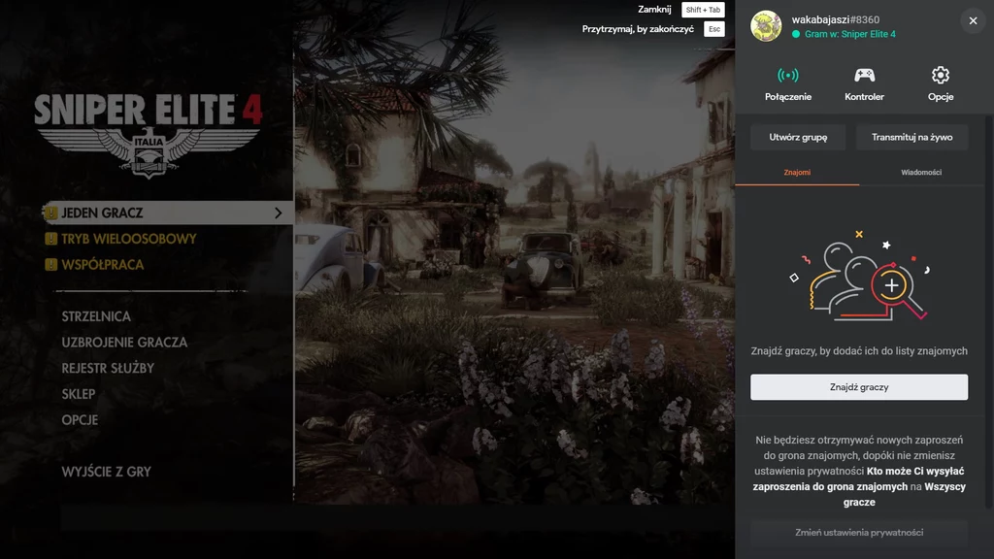Image resolution: width=994 pixels, height=559 pixels.
Task: Click the green online status dot
Action: [796, 34]
